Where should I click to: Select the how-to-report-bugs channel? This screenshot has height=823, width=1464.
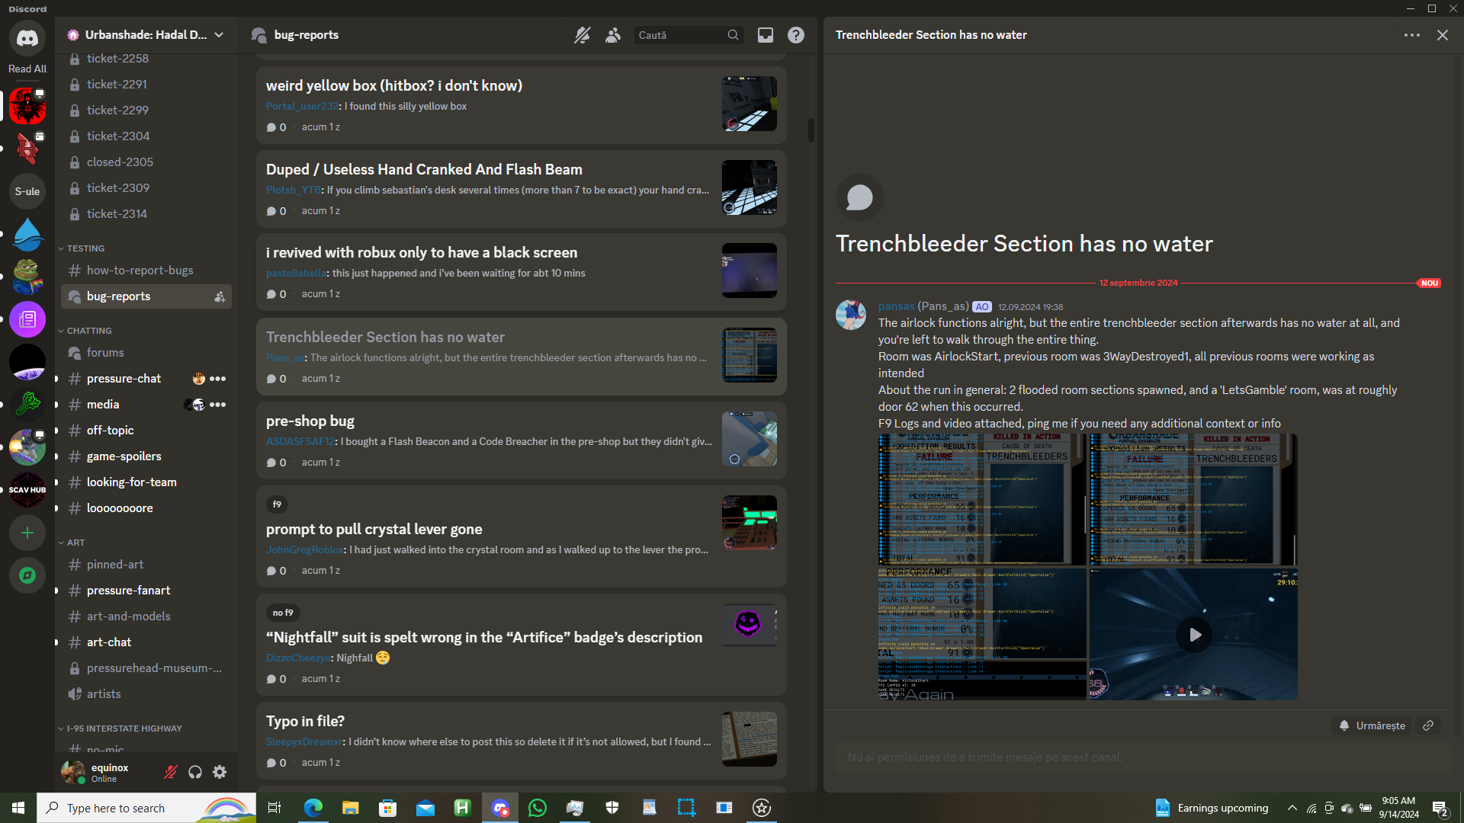point(140,271)
